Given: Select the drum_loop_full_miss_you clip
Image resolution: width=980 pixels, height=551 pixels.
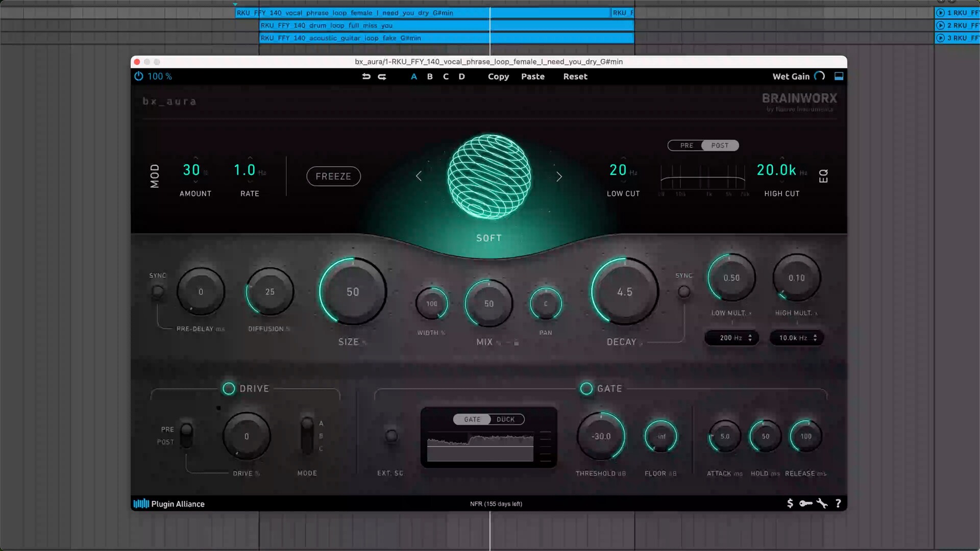Looking at the screenshot, I should click(x=447, y=26).
